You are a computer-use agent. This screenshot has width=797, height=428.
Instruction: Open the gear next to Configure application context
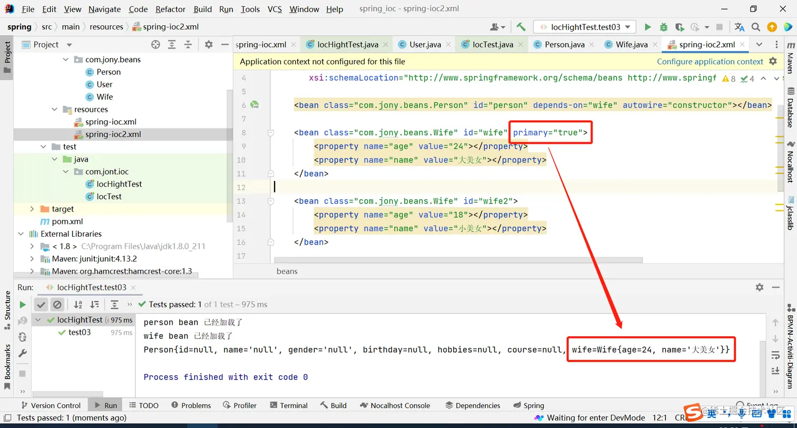(x=773, y=61)
